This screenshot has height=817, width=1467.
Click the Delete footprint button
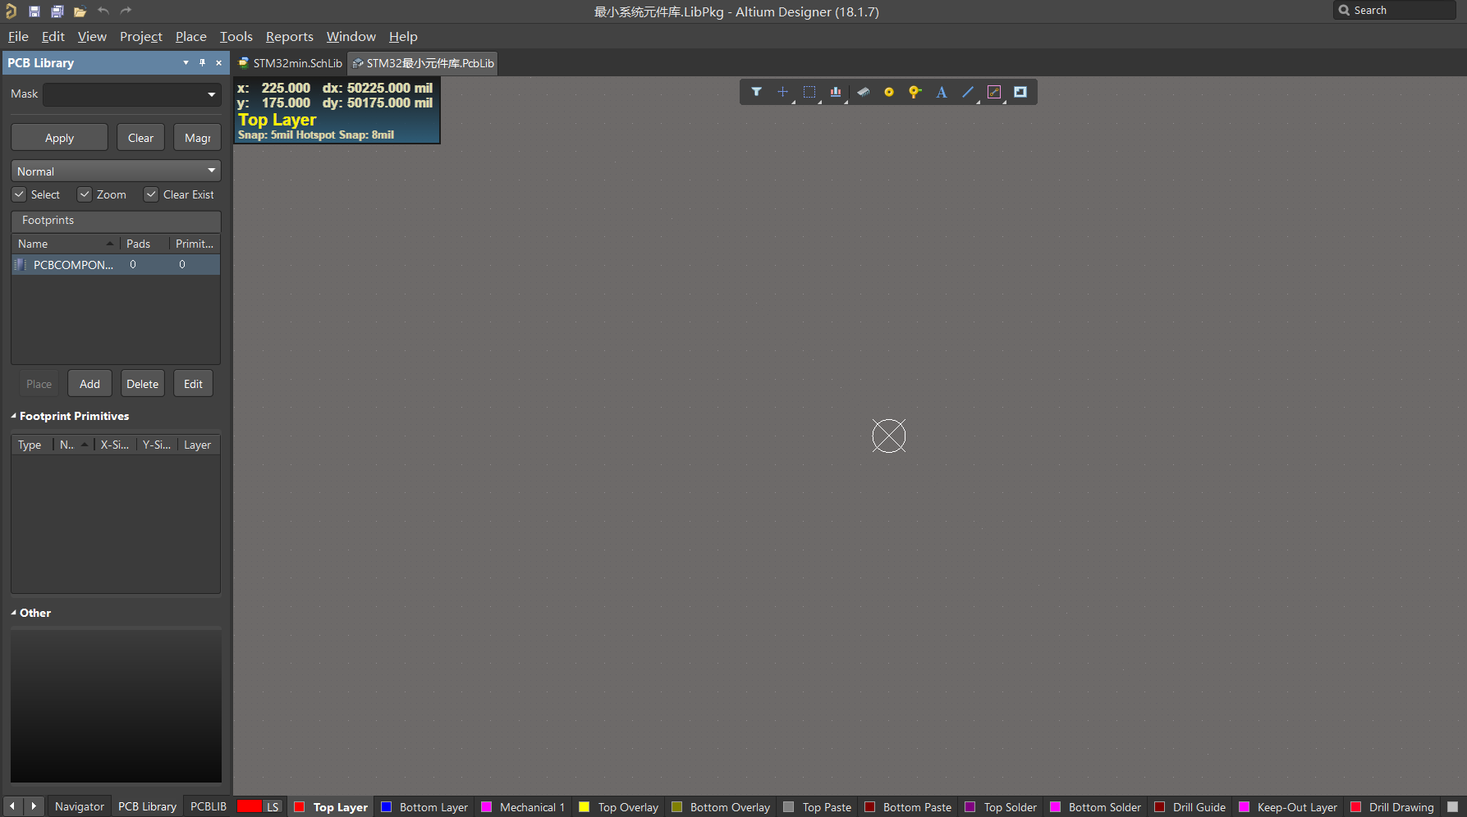pos(142,384)
